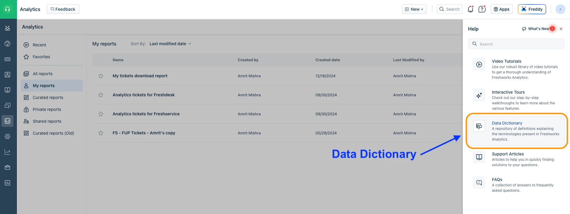570x214 pixels.
Task: Open FAQs help link
Action: (497, 180)
